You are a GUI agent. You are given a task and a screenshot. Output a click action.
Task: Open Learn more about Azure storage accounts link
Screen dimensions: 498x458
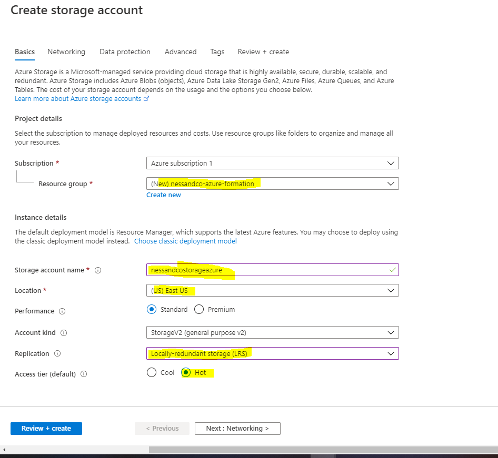(78, 99)
